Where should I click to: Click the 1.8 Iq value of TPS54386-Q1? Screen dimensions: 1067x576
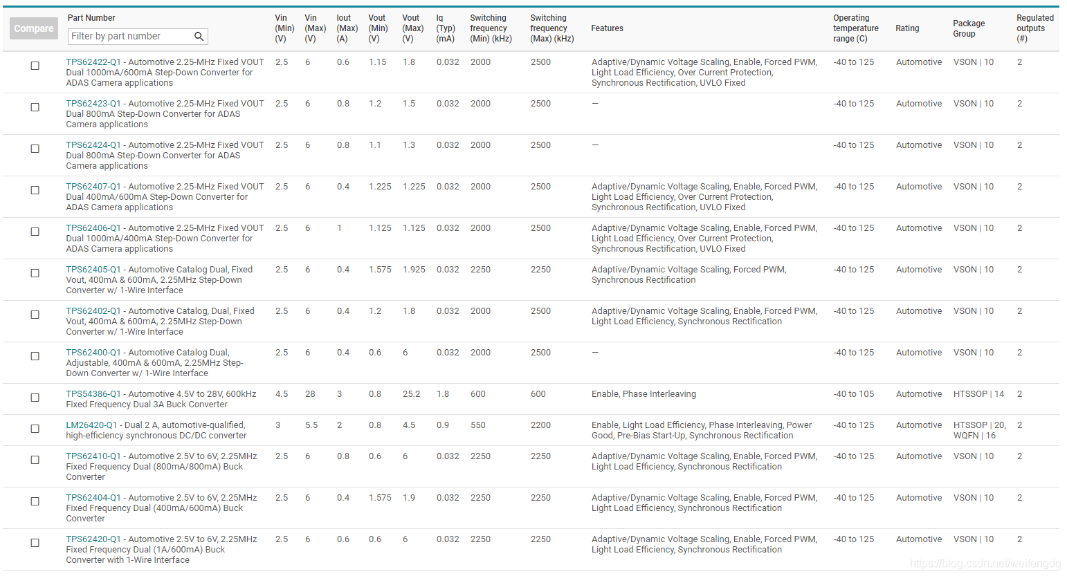click(443, 394)
